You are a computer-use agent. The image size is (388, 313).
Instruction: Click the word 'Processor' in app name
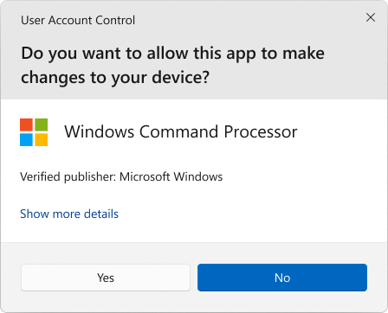pos(261,131)
